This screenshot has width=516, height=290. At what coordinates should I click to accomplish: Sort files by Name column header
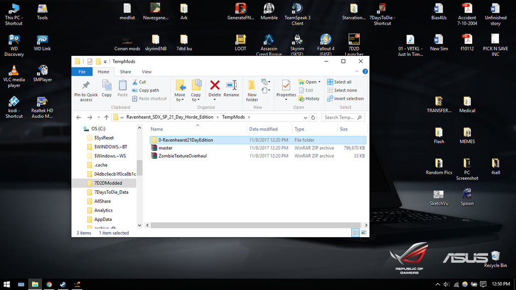[198, 129]
